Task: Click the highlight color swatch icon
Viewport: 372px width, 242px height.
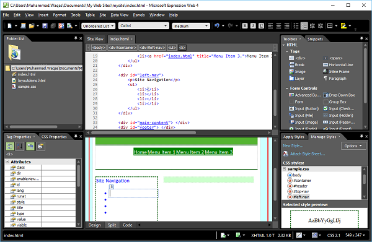Action: click(x=343, y=26)
